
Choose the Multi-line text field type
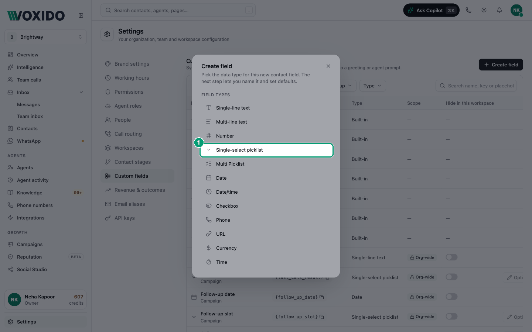pos(266,122)
